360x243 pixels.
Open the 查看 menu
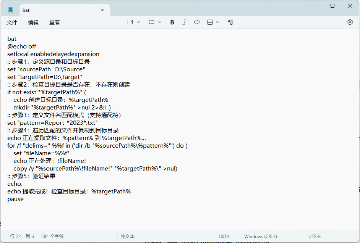(x=54, y=23)
